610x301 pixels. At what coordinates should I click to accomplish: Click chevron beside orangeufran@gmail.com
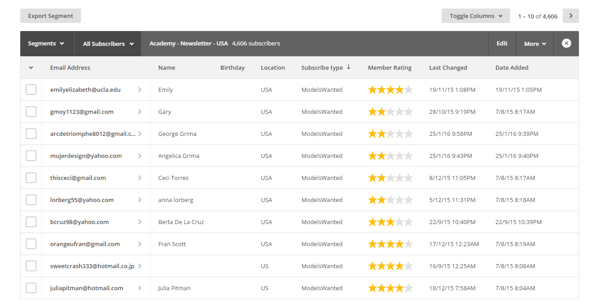[140, 244]
